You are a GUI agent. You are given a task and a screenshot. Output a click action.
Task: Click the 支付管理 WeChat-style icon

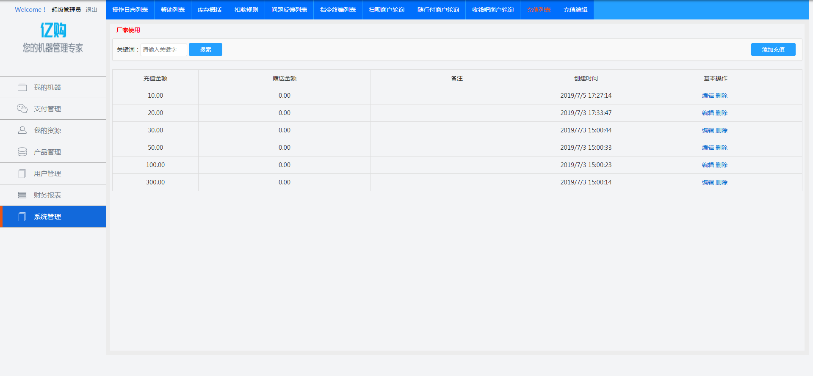click(x=22, y=109)
